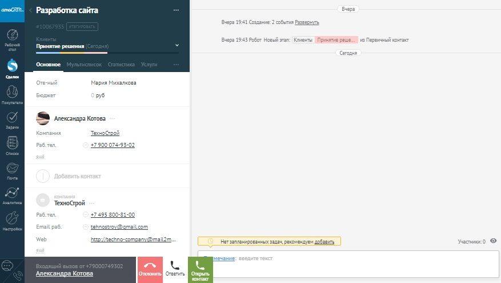The width and height of the screenshot is (501, 283).
Task: Click the amoCRM logo
Action: [12, 10]
